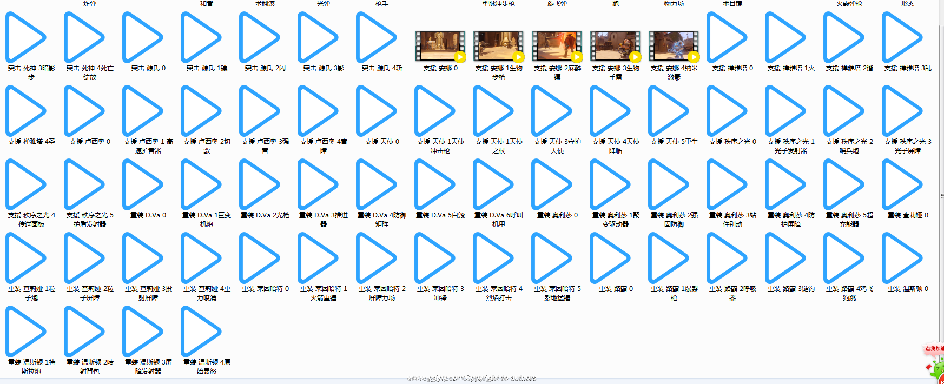Select the 重装 查莉娅 0 file icon
This screenshot has height=384, width=944.
click(x=902, y=184)
